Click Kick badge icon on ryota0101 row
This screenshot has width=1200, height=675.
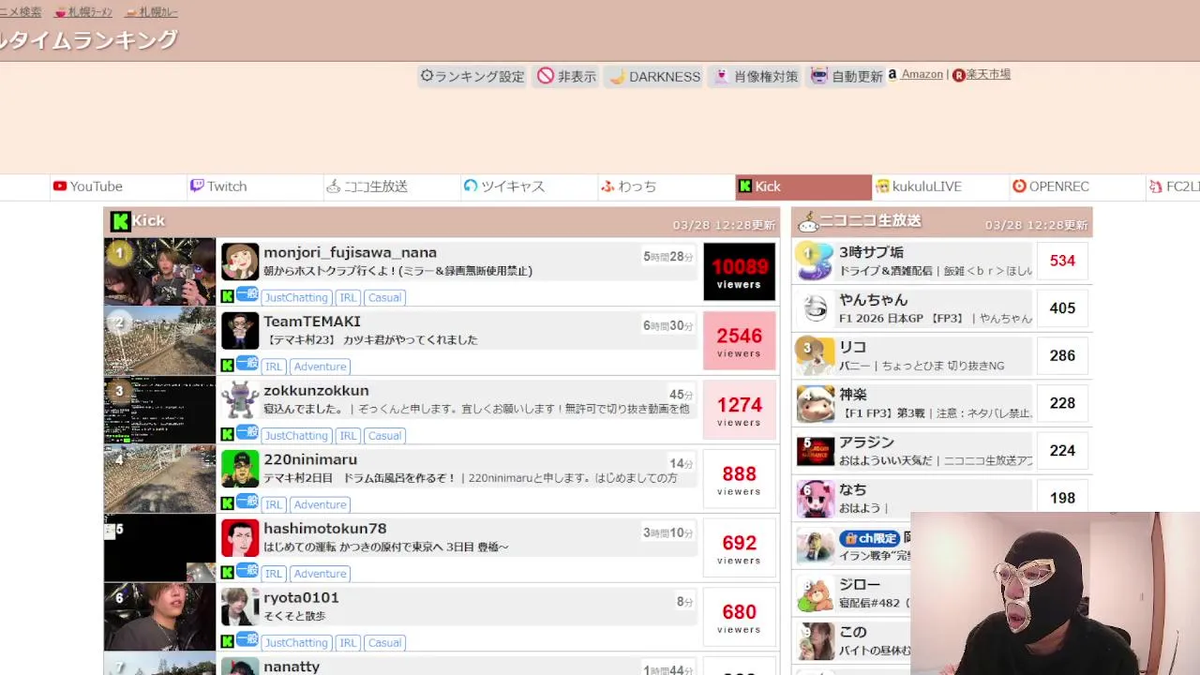[x=227, y=642]
